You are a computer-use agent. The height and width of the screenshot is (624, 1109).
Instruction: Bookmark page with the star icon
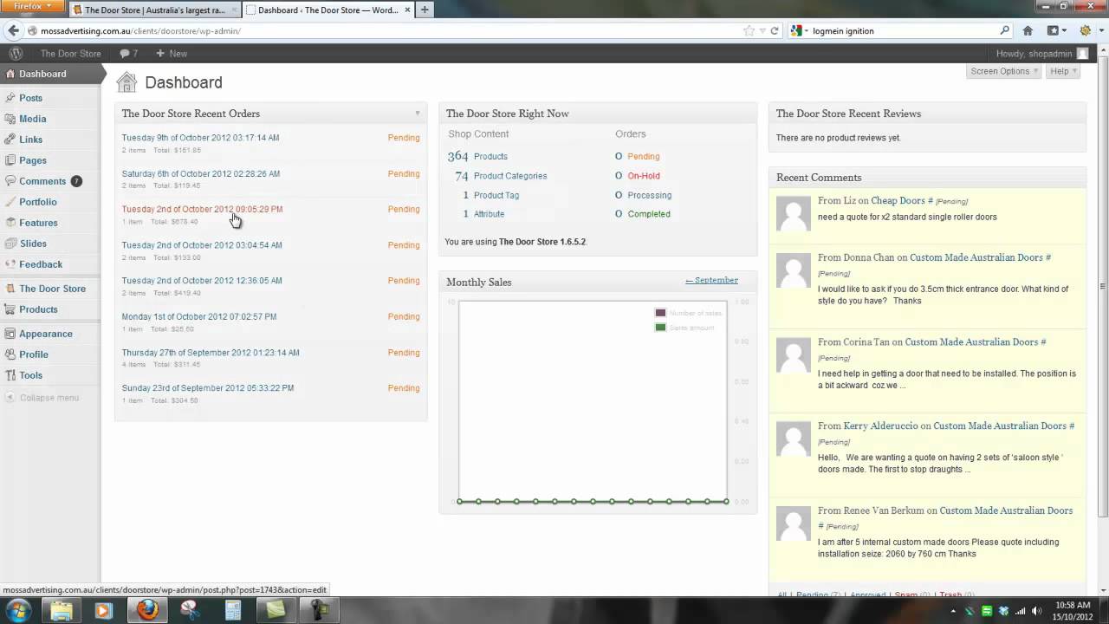[749, 30]
